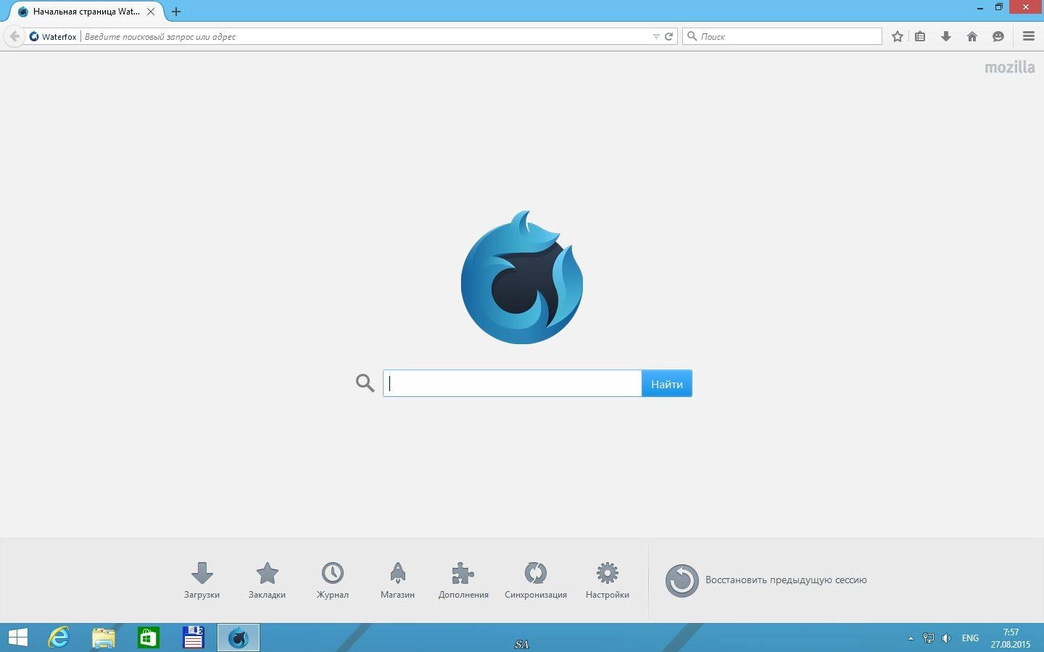Switch ENG input language indicator
1044x652 pixels.
(970, 638)
